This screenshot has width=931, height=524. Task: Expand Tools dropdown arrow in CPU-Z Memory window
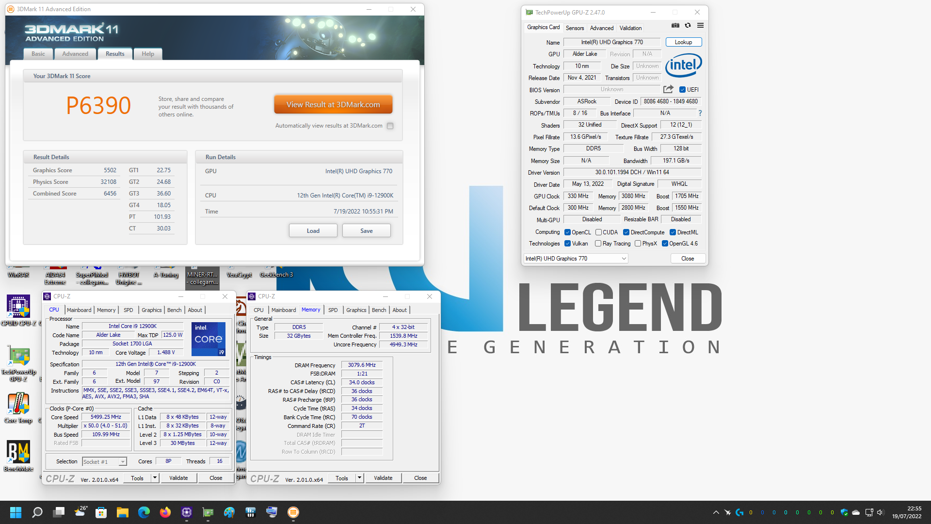[x=359, y=478]
